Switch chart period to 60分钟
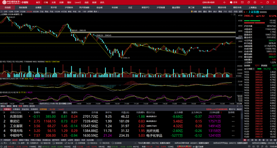The height and width of the screenshot is (148, 277). [36, 12]
